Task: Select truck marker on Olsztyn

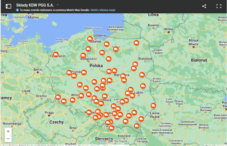Action: pos(116,49)
